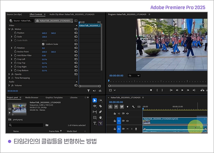Click the Lift/Extract icon in Program monitor
Screen dimensions: 214x153
202,90
